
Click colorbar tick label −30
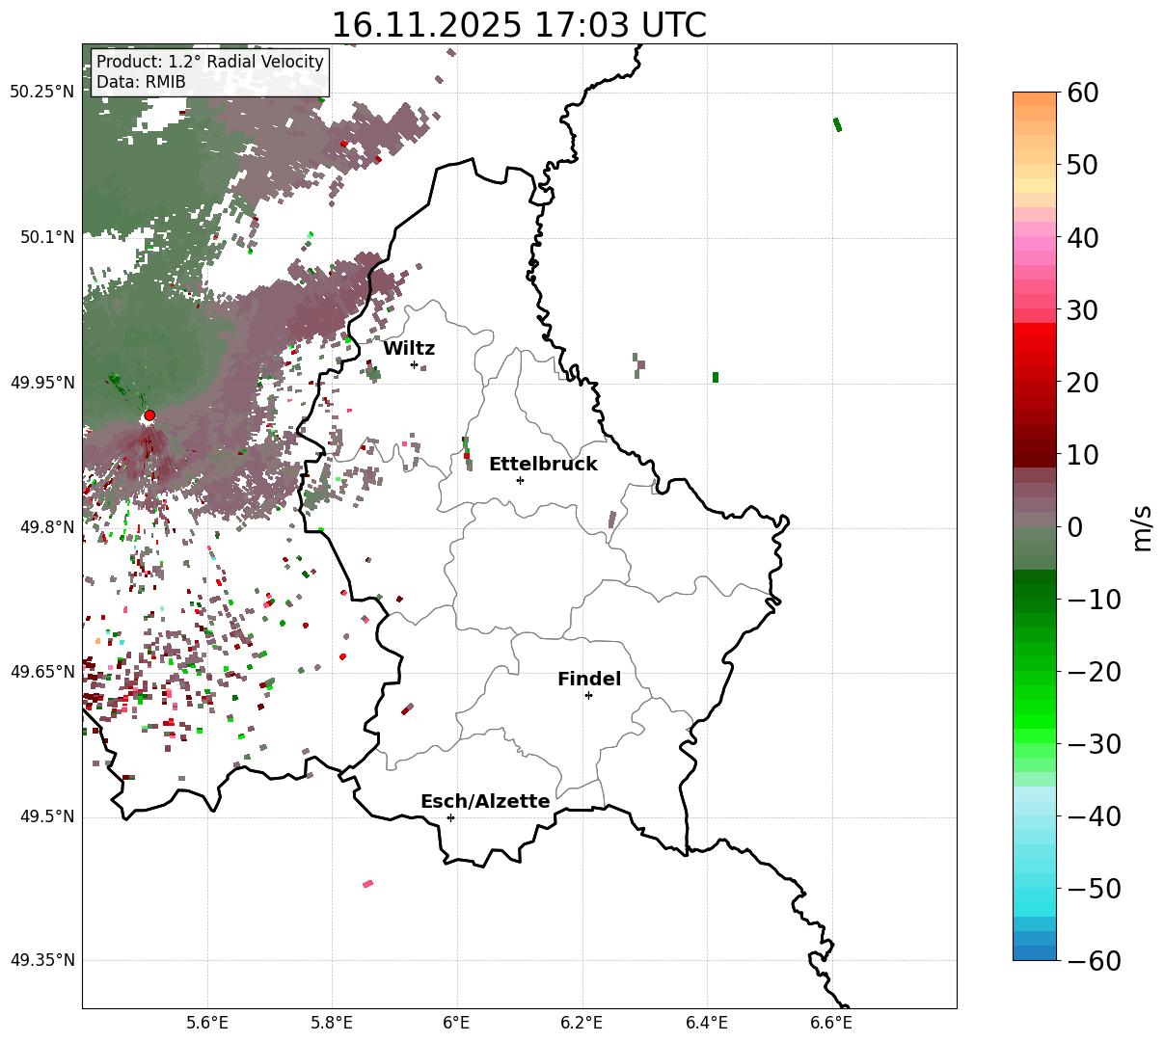1094,744
